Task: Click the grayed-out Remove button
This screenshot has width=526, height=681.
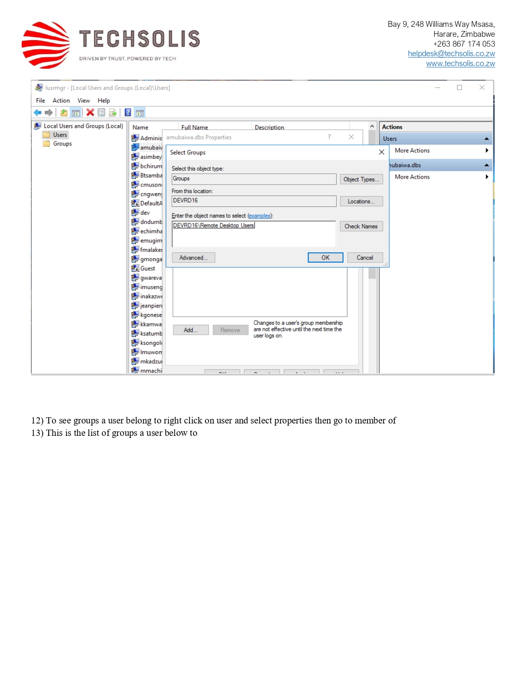Action: point(230,330)
